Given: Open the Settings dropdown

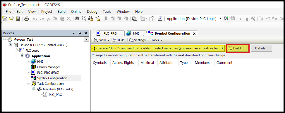Looking at the screenshot, I should pos(139,40).
